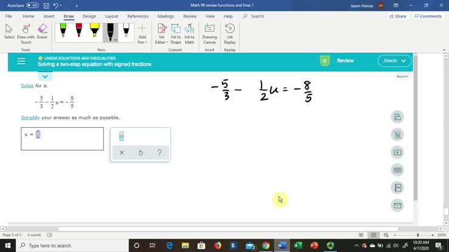Save the document with the disk icon

pyautogui.click(x=46, y=5)
